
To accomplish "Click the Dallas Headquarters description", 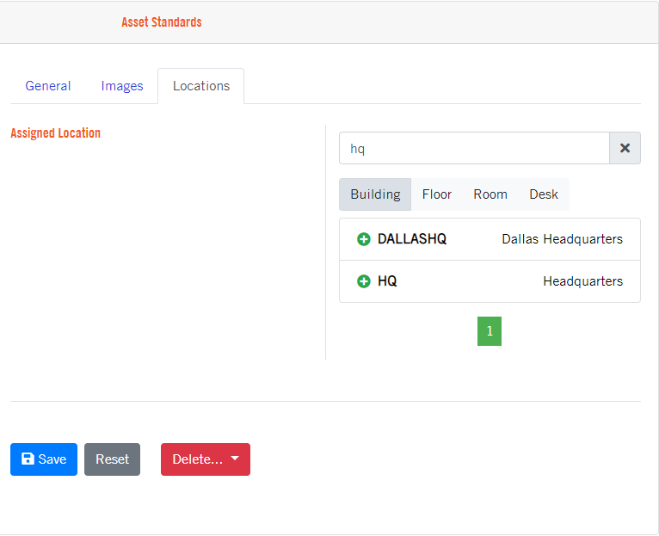I will pos(563,239).
